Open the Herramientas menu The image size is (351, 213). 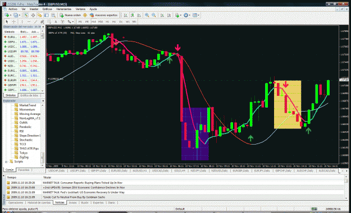click(x=64, y=9)
